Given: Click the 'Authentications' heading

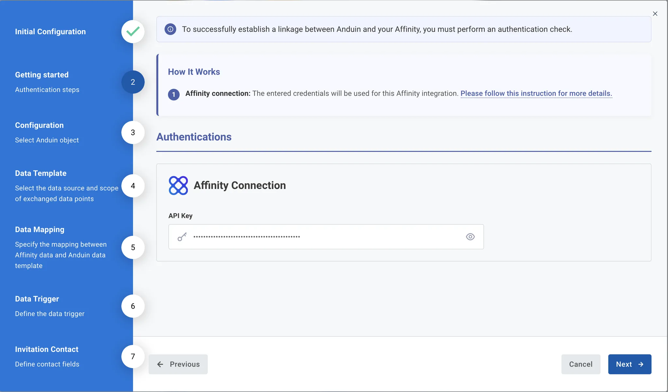Looking at the screenshot, I should (194, 137).
